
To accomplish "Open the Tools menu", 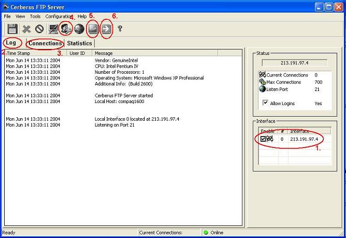I will point(35,17).
